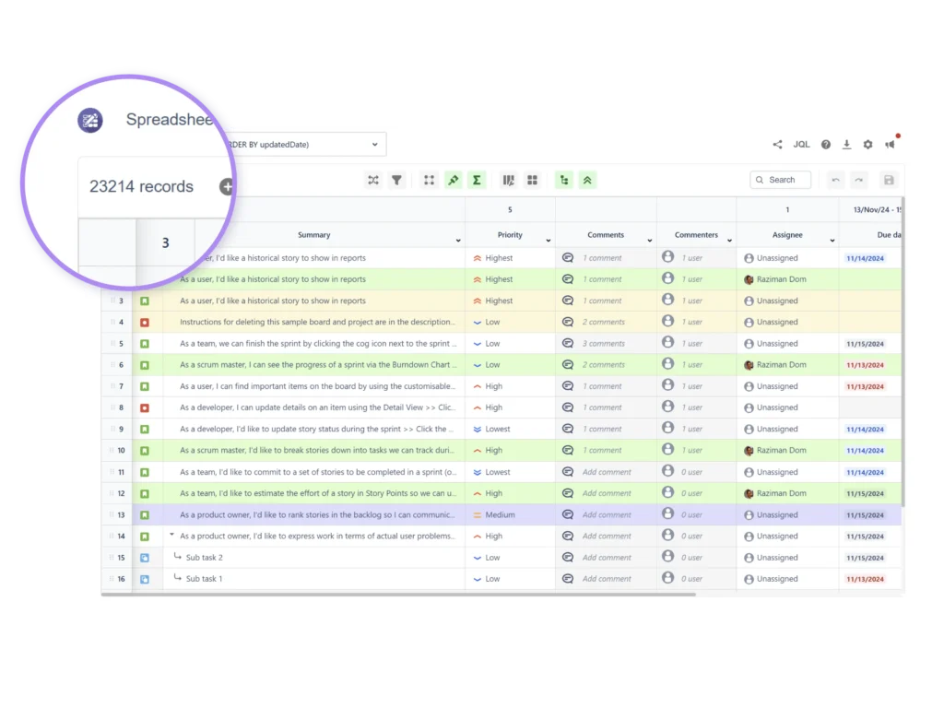Select 'Instructions for deleting this sample board' cell
Screen dimensions: 944x708
pos(313,322)
